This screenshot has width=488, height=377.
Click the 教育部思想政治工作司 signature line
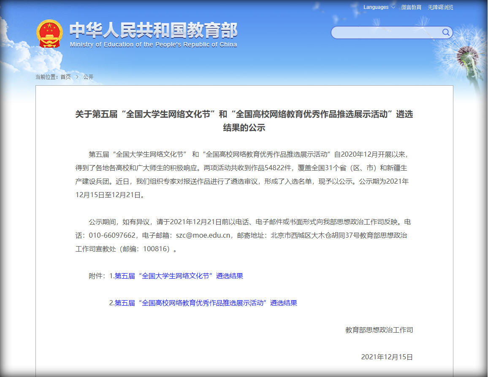coord(379,330)
